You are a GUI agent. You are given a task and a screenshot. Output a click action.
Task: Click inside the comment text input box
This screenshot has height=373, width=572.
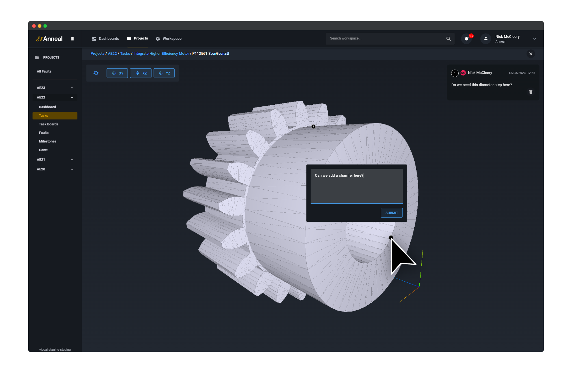coord(356,186)
